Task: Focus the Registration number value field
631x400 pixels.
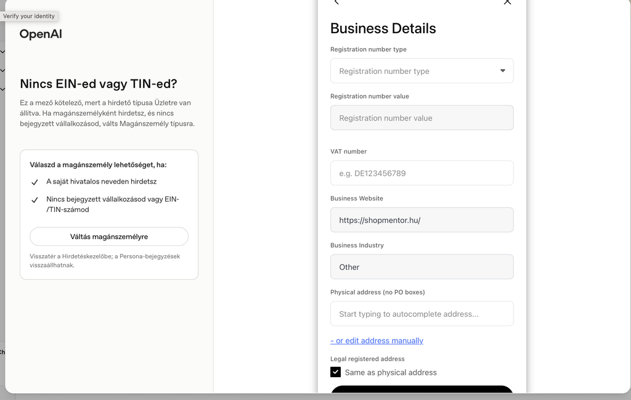Action: (x=421, y=118)
